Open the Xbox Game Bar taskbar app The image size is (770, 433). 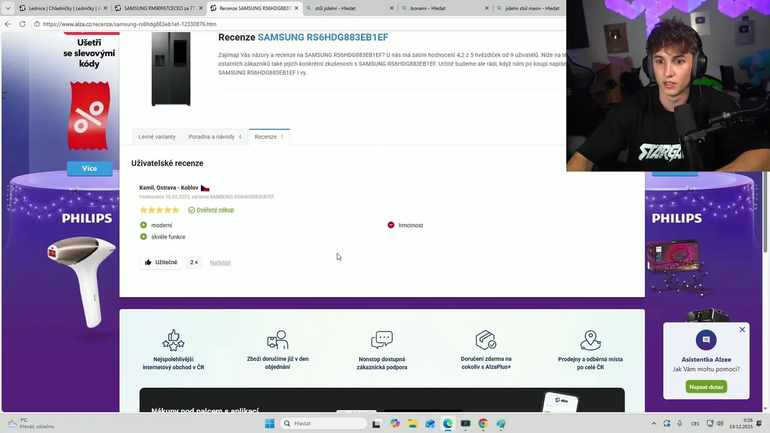466,423
